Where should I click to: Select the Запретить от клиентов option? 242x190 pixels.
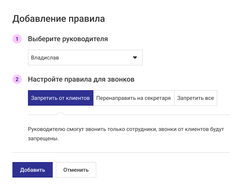pyautogui.click(x=60, y=98)
